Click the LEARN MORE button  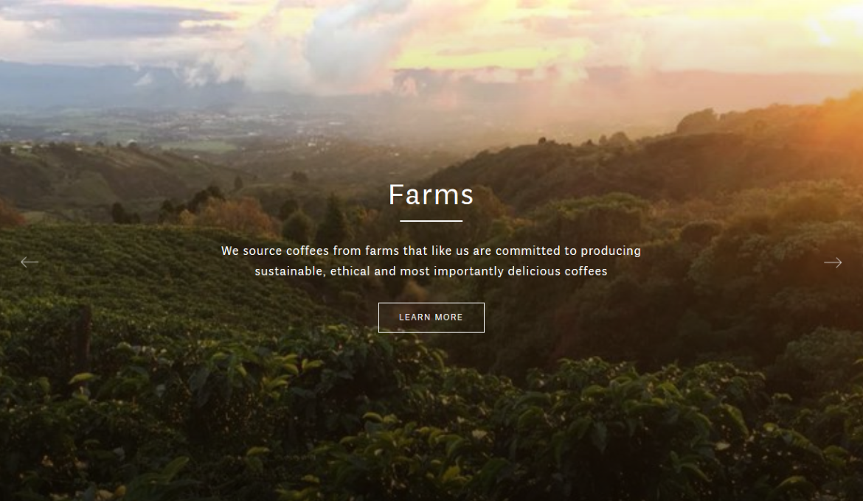431,318
